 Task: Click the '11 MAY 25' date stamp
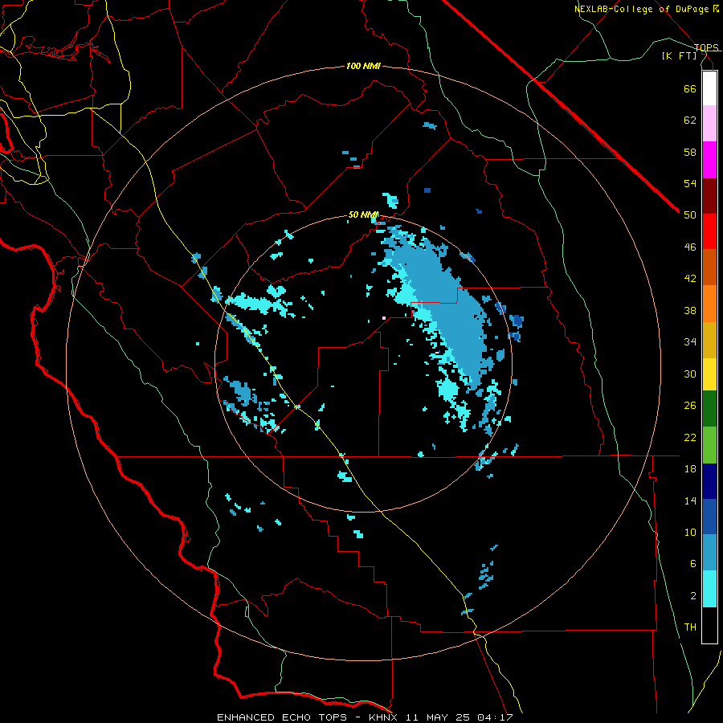pyautogui.click(x=437, y=717)
